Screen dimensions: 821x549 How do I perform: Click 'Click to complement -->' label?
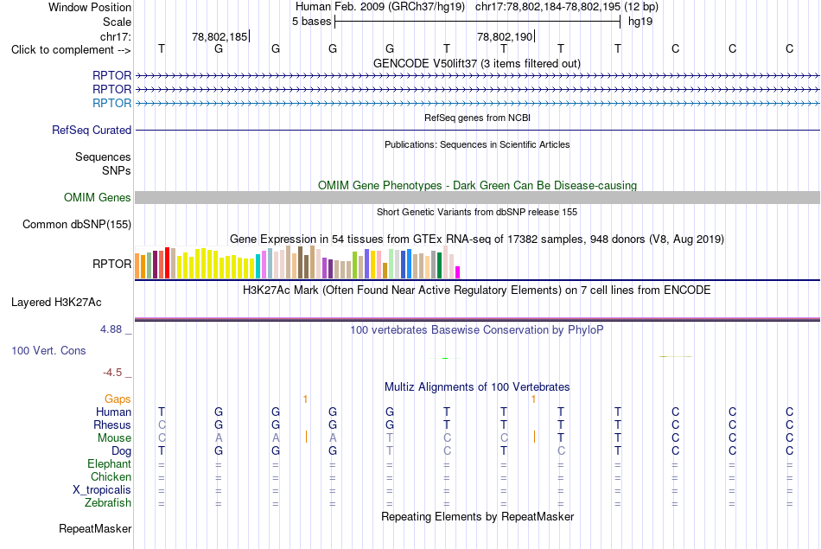point(71,50)
